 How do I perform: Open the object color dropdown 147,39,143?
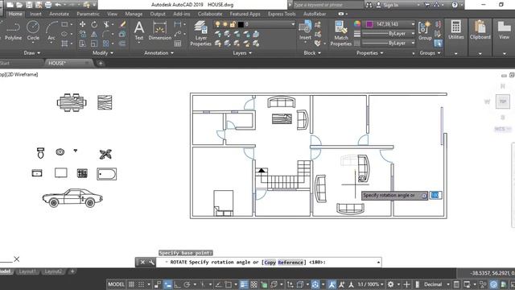(390, 24)
